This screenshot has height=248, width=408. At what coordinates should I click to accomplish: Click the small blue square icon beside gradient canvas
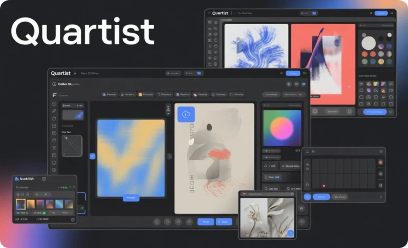pos(93,156)
